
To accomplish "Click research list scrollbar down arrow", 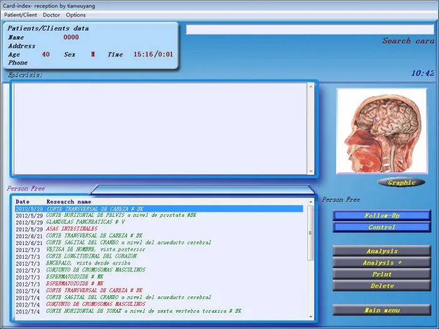I will 310,316.
